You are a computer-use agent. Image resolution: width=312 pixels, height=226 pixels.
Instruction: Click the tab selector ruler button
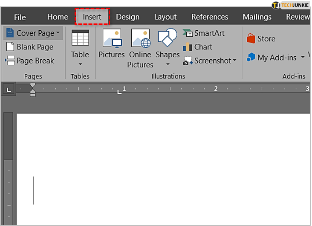pyautogui.click(x=9, y=89)
